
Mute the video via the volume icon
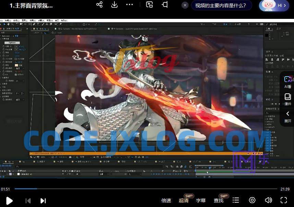coord(268,200)
